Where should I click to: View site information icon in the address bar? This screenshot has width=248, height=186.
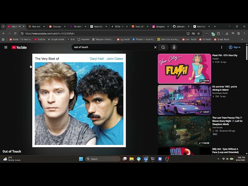22,34
